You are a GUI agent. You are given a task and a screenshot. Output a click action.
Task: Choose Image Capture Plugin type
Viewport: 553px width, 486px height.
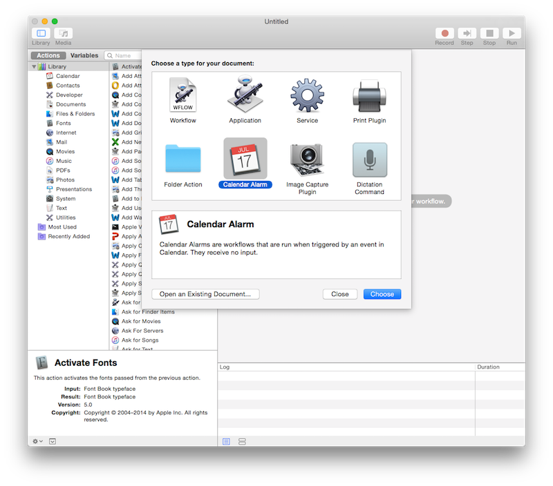pyautogui.click(x=307, y=168)
